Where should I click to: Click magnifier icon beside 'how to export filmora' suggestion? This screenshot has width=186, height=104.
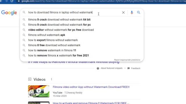pyautogui.click(x=24, y=40)
